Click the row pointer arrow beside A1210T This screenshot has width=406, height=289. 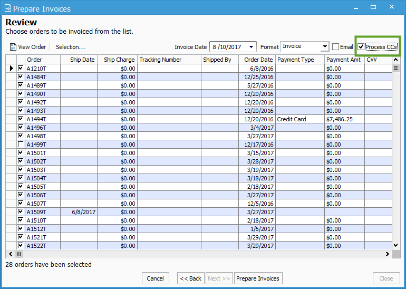[x=12, y=69]
